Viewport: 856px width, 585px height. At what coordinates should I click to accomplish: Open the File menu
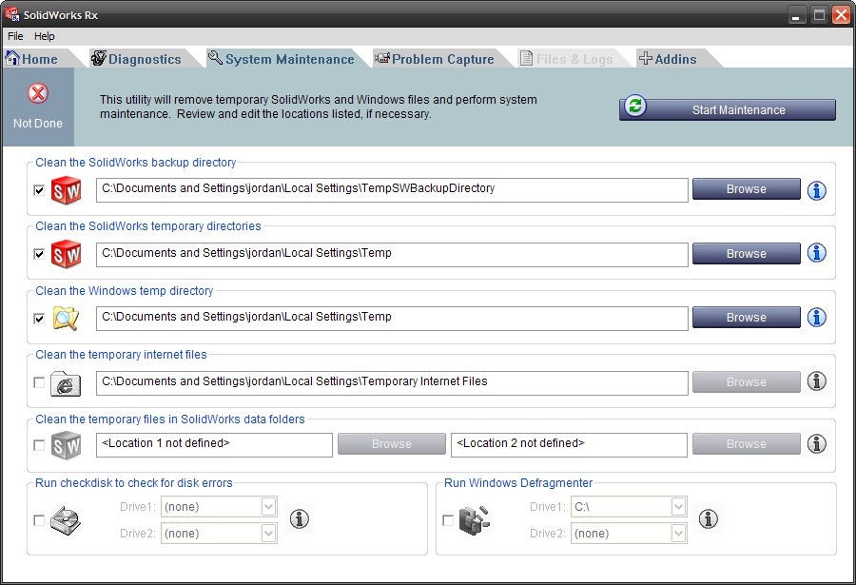coord(15,36)
